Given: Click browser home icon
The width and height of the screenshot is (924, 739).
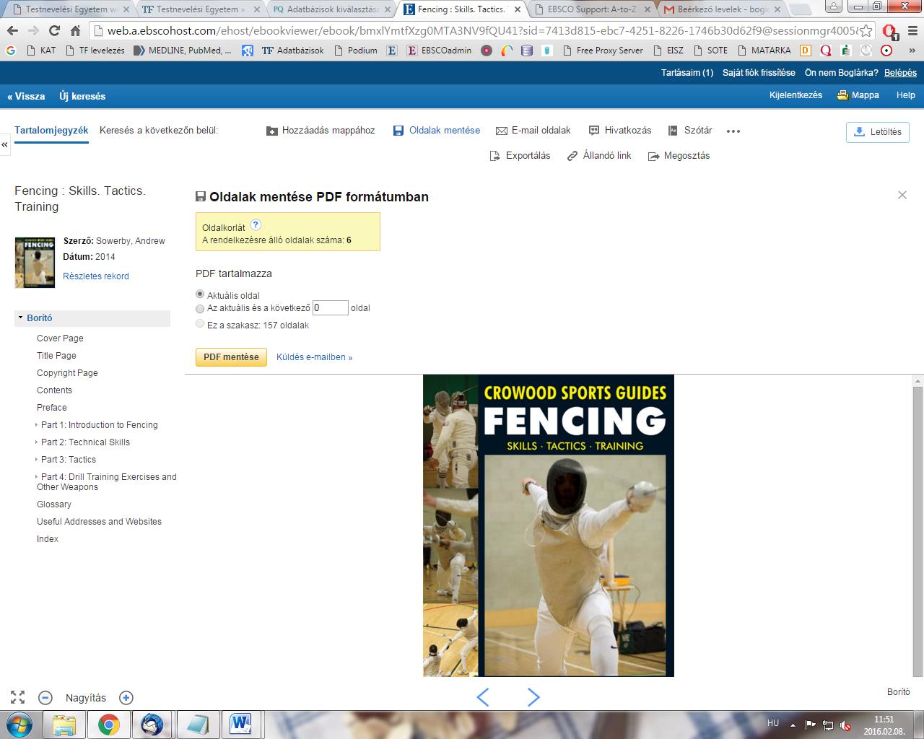Looking at the screenshot, I should coord(75,31).
